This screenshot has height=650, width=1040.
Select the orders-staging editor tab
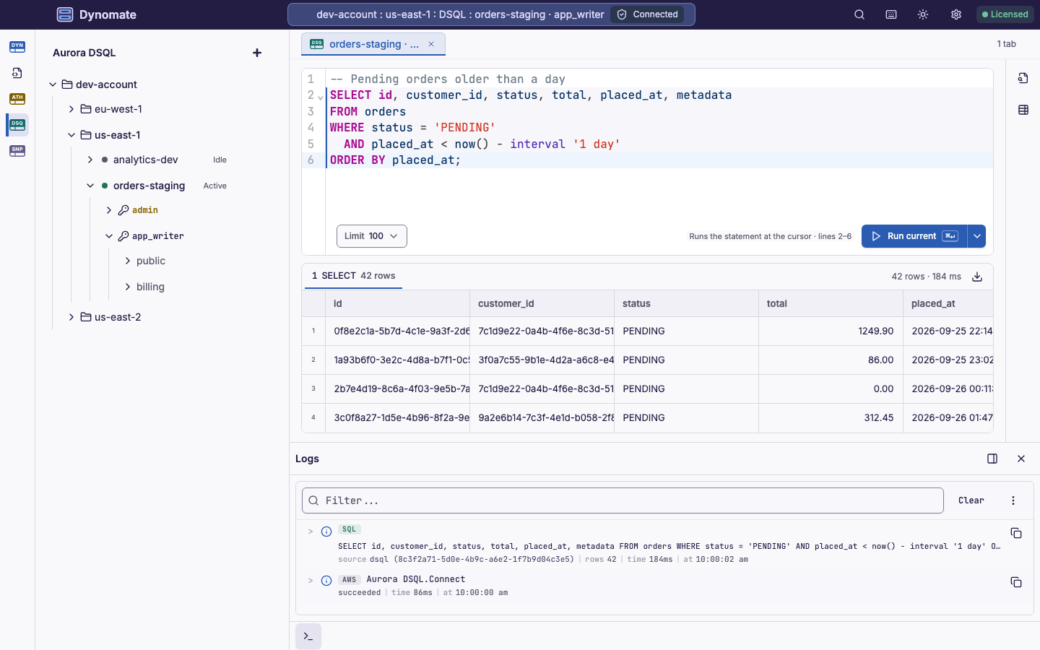[373, 44]
